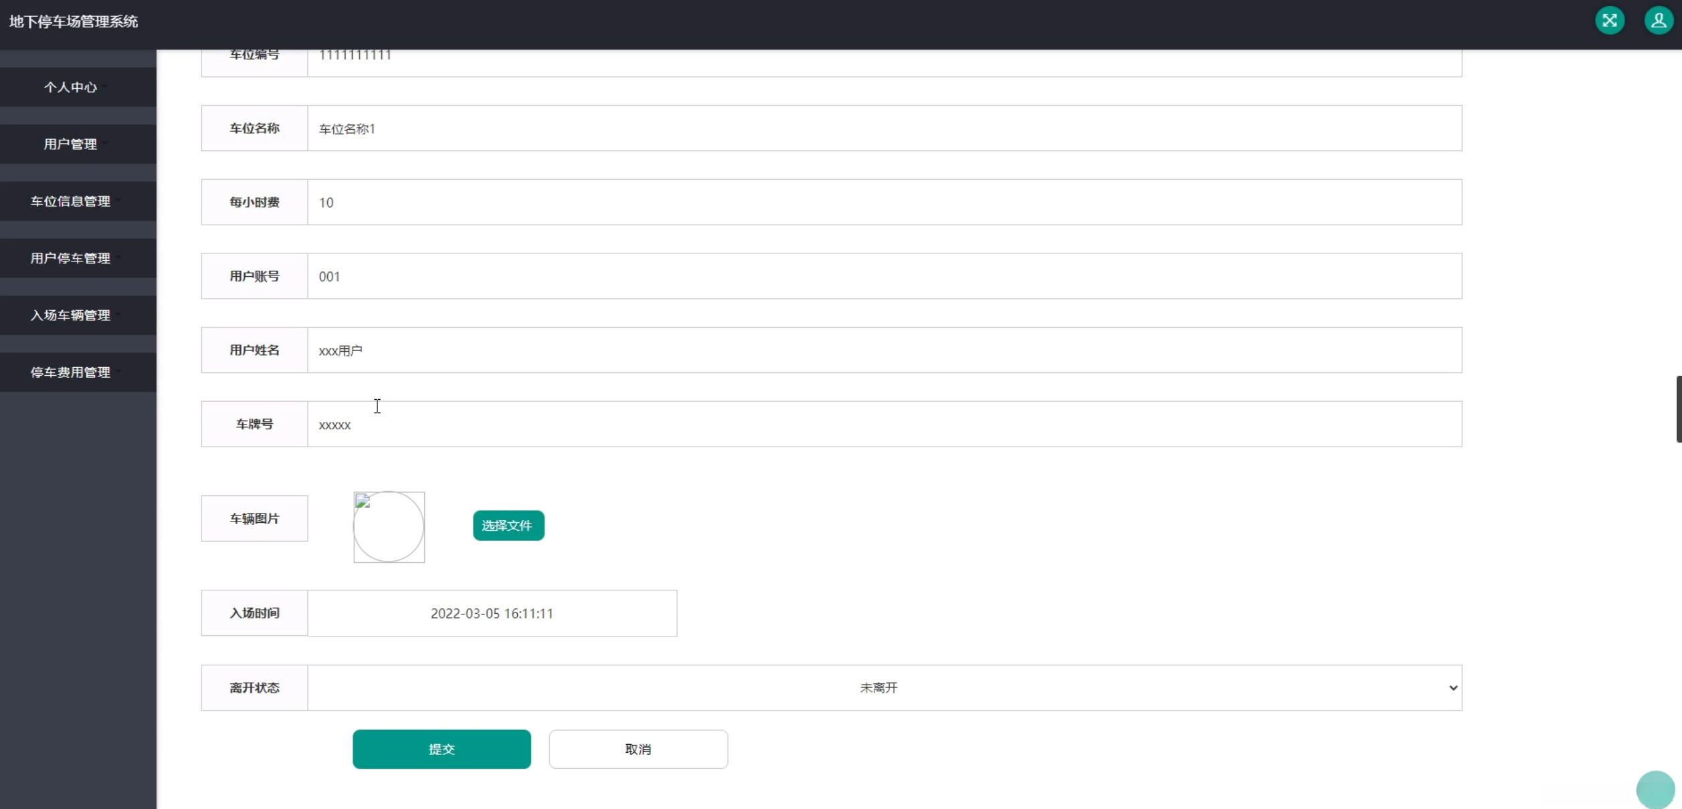Click into the 用户姓名 input field
Screen dimensions: 1682x809
[x=884, y=350]
